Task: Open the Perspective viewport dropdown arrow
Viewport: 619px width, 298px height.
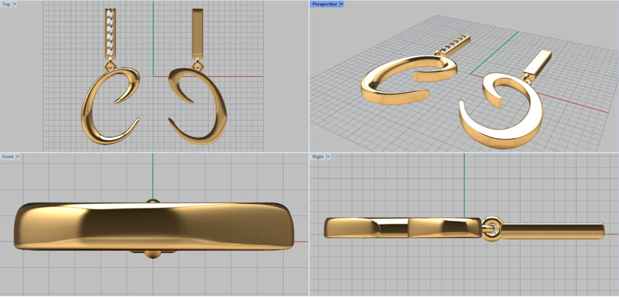Action: pyautogui.click(x=342, y=4)
